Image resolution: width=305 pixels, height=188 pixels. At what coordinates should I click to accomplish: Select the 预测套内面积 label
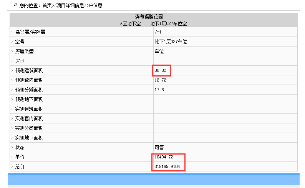point(29,80)
